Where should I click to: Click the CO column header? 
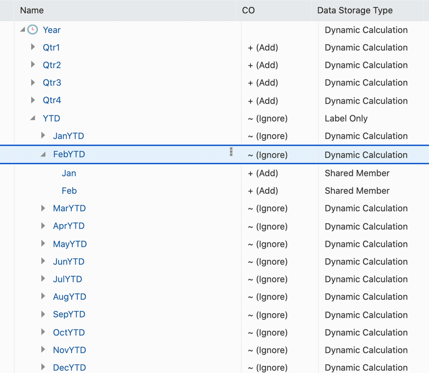click(x=247, y=10)
